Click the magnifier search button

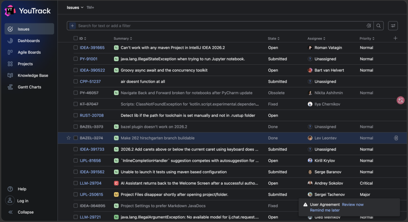tap(379, 26)
